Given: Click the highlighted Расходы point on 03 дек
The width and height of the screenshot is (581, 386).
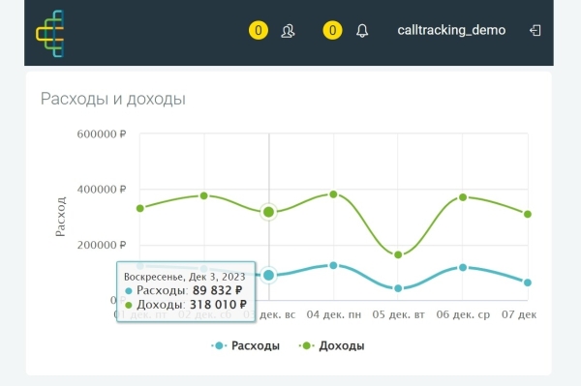Looking at the screenshot, I should (268, 275).
